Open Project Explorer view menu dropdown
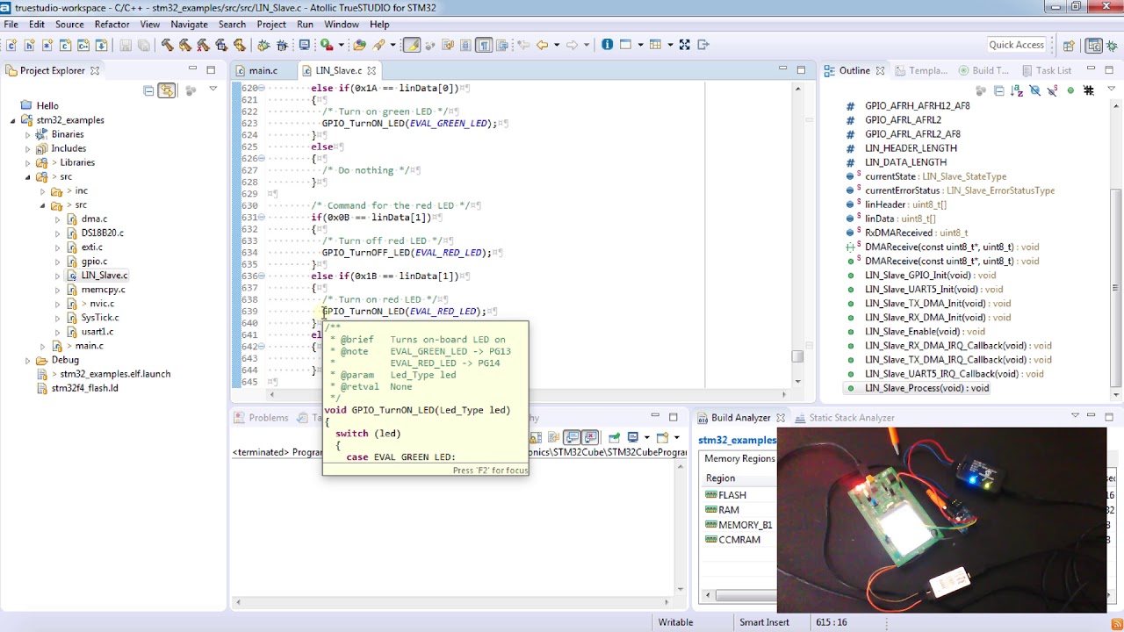The width and height of the screenshot is (1124, 632). [213, 90]
